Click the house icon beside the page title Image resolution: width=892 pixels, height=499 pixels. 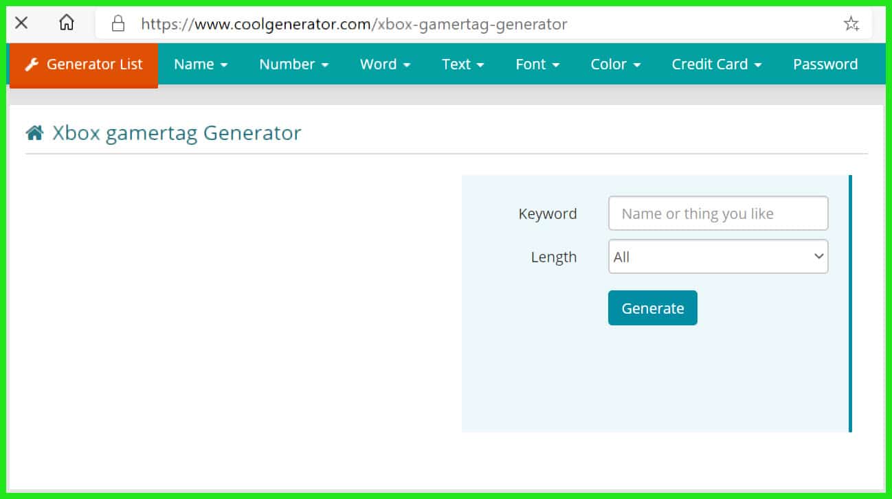pos(34,133)
